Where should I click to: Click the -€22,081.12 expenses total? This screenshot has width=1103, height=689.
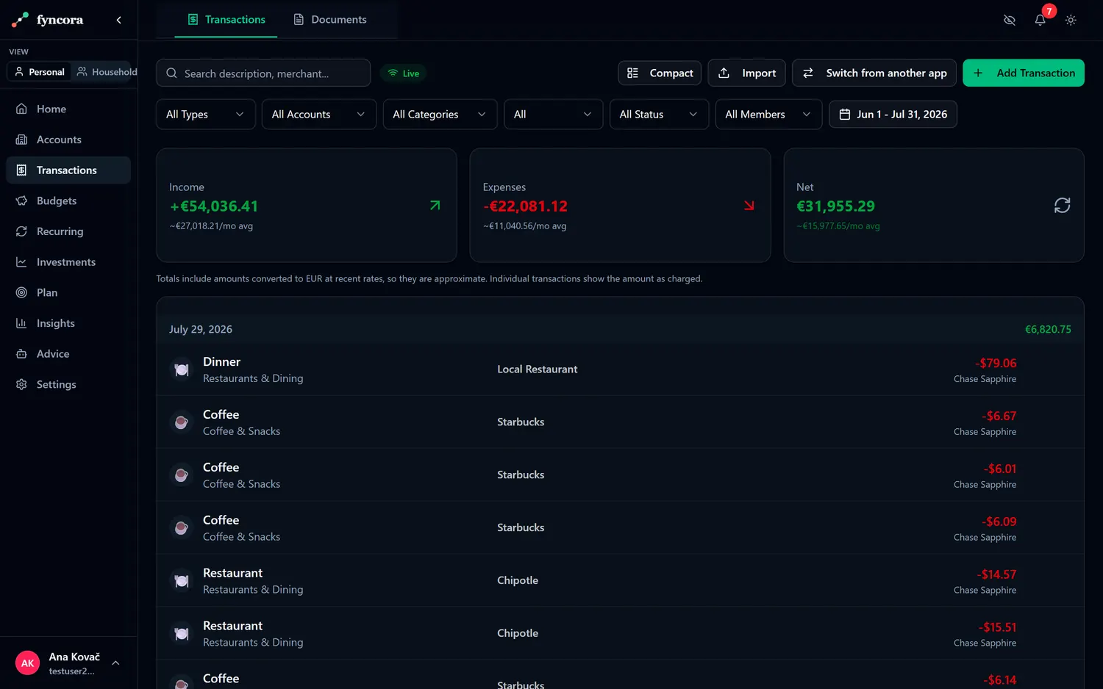[x=525, y=206]
